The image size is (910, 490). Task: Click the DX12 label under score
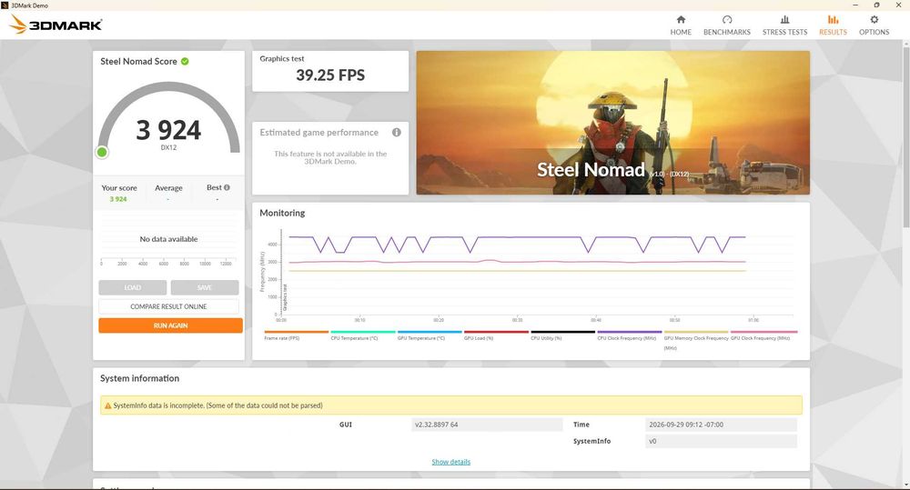[x=169, y=148]
